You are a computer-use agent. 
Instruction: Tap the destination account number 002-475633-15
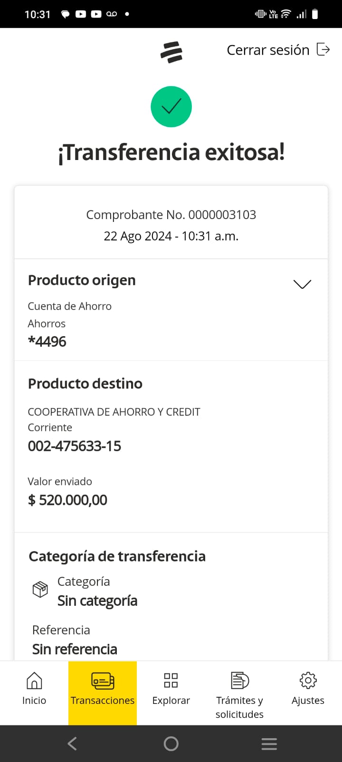pos(75,446)
